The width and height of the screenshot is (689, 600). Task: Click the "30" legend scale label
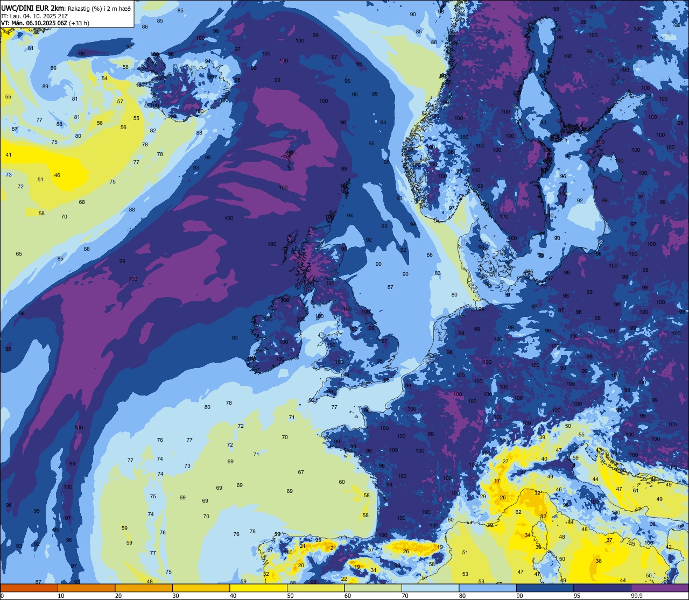coord(175,596)
